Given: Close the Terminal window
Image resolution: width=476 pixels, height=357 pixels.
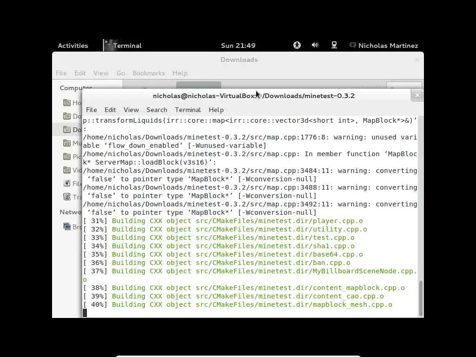Looking at the screenshot, I should [417, 96].
